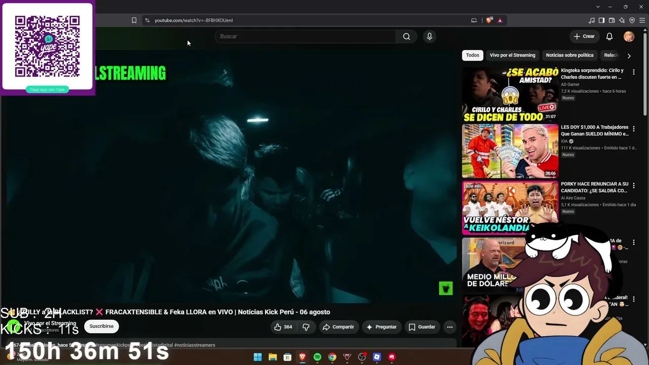Open Spotify from the taskbar
Screen dimensions: 649x365
click(x=317, y=357)
